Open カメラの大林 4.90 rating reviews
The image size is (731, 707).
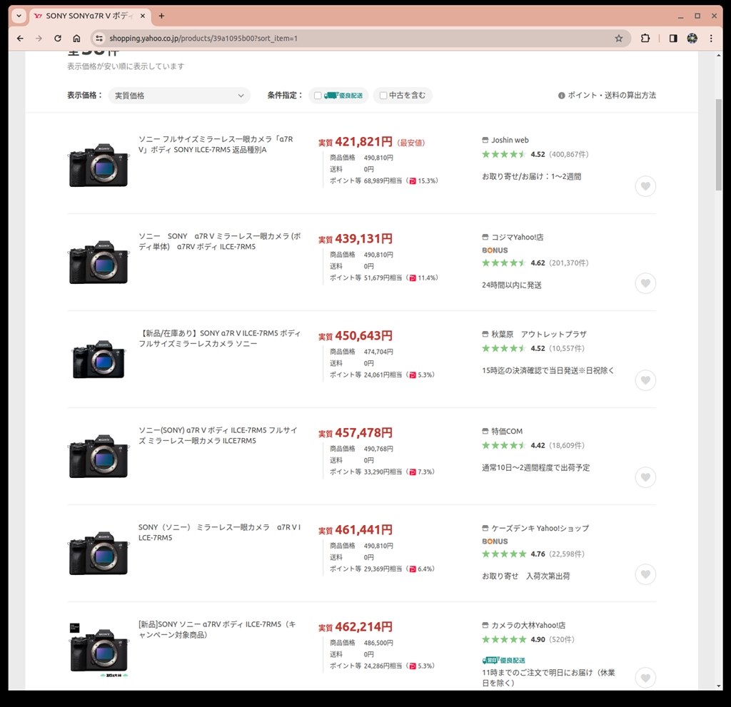pyautogui.click(x=528, y=639)
